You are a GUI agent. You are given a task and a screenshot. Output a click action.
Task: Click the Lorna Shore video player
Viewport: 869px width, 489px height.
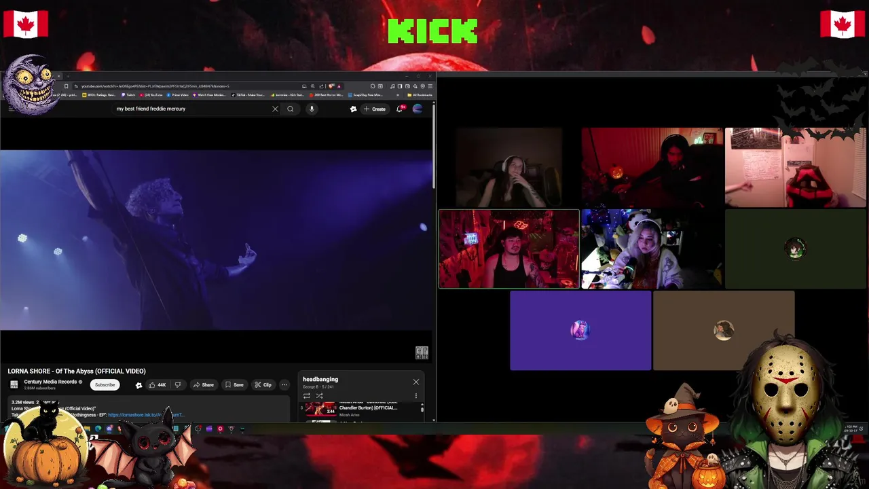coord(216,240)
